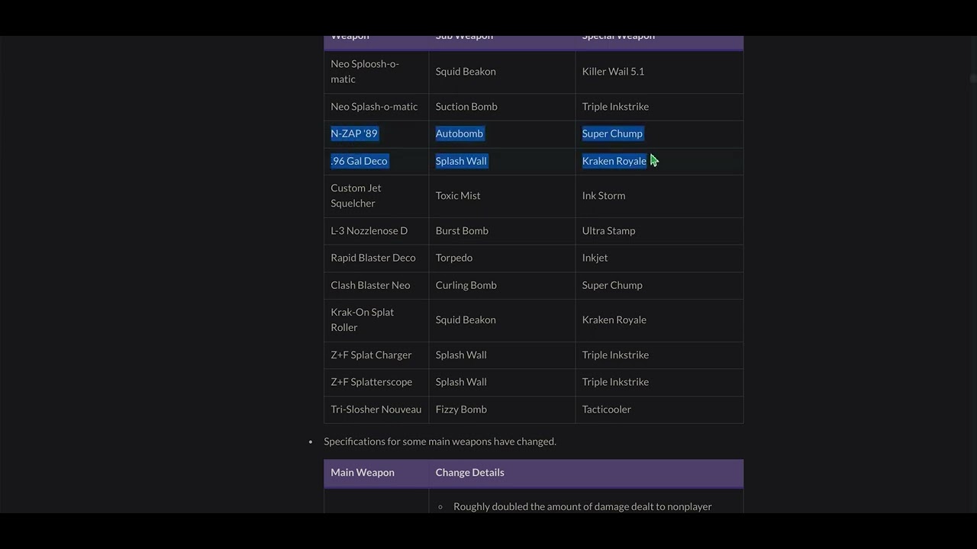Click the Custom Jet Squelcher cell
The height and width of the screenshot is (549, 977).
point(376,196)
